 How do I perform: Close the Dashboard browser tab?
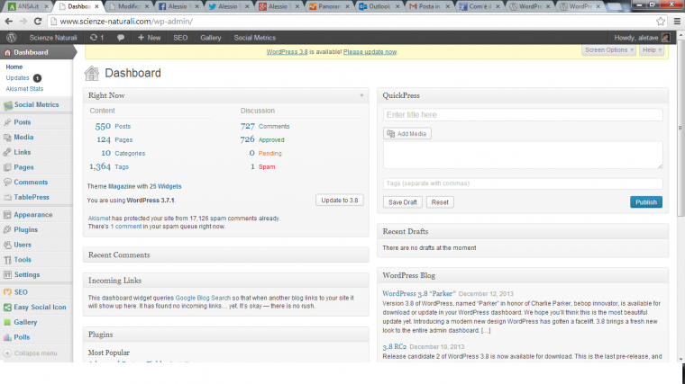coord(96,6)
